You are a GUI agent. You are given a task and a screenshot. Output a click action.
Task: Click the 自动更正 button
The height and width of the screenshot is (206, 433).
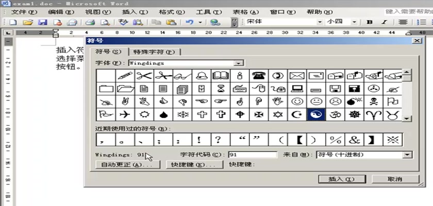127,165
